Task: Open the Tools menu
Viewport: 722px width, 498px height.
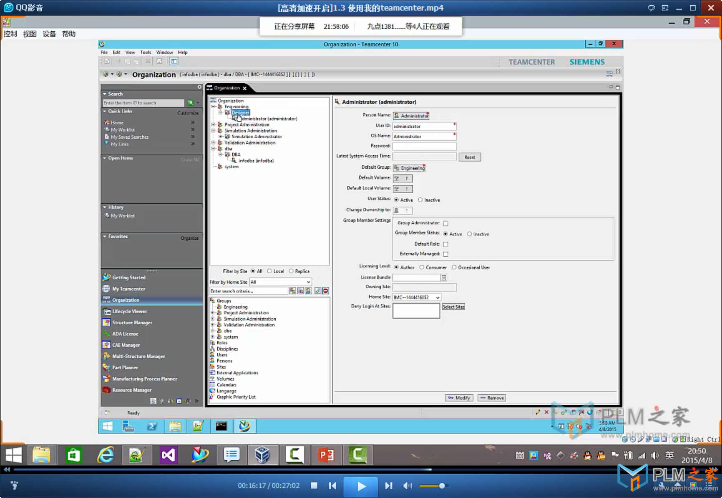Action: (146, 52)
